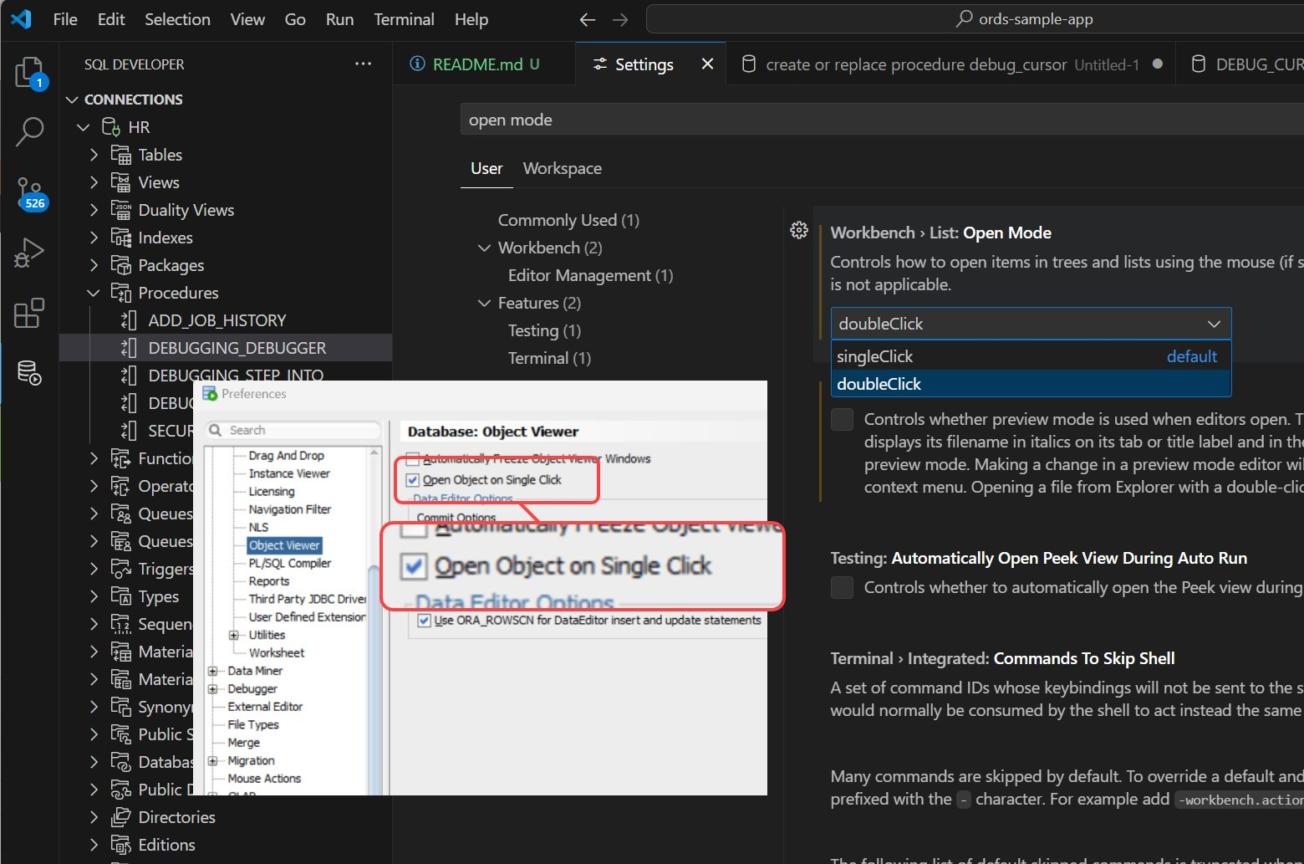Viewport: 1304px width, 864px height.
Task: Open the Run and Debug view
Action: coord(30,253)
